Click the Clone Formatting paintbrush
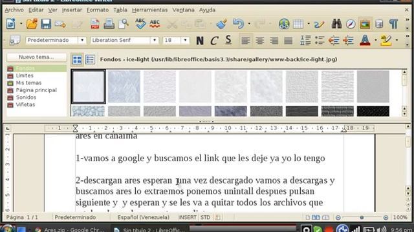This screenshot has width=414, height=232. (221, 24)
